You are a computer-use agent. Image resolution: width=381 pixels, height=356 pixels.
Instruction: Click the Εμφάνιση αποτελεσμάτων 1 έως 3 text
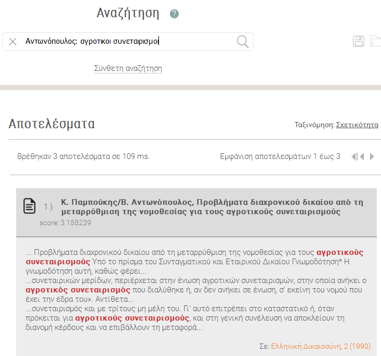[x=280, y=156]
